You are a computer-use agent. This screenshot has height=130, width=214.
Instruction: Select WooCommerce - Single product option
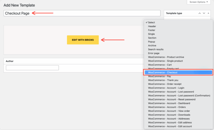[179, 61]
